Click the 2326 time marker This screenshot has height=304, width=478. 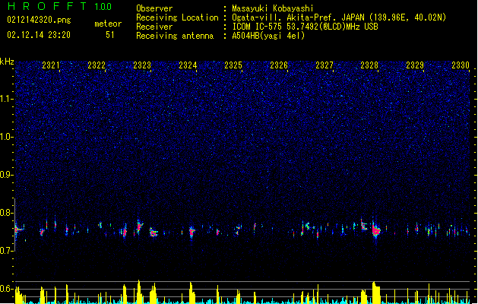(x=279, y=65)
